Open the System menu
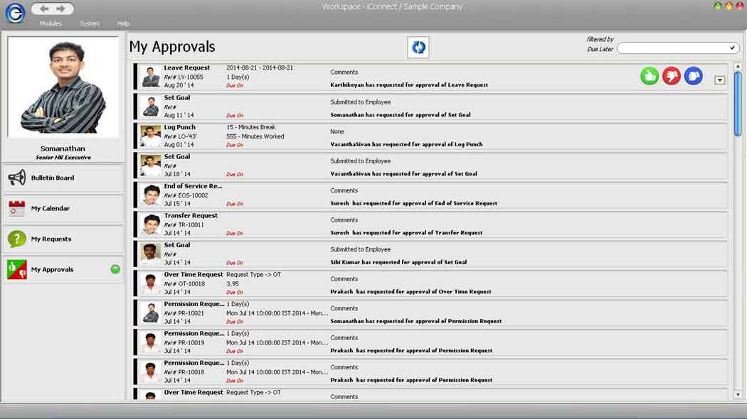This screenshot has height=419, width=747. (x=90, y=23)
